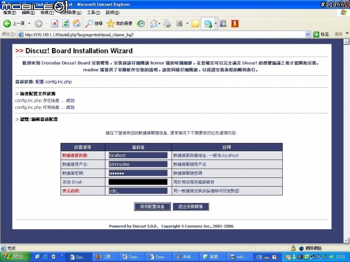Click the CH language indicator
This screenshot has width=350, height=262.
(259, 257)
